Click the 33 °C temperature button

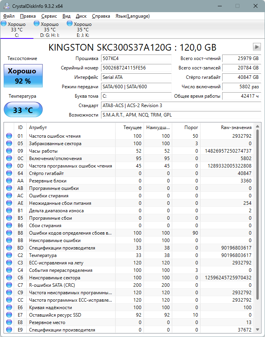coord(23,110)
